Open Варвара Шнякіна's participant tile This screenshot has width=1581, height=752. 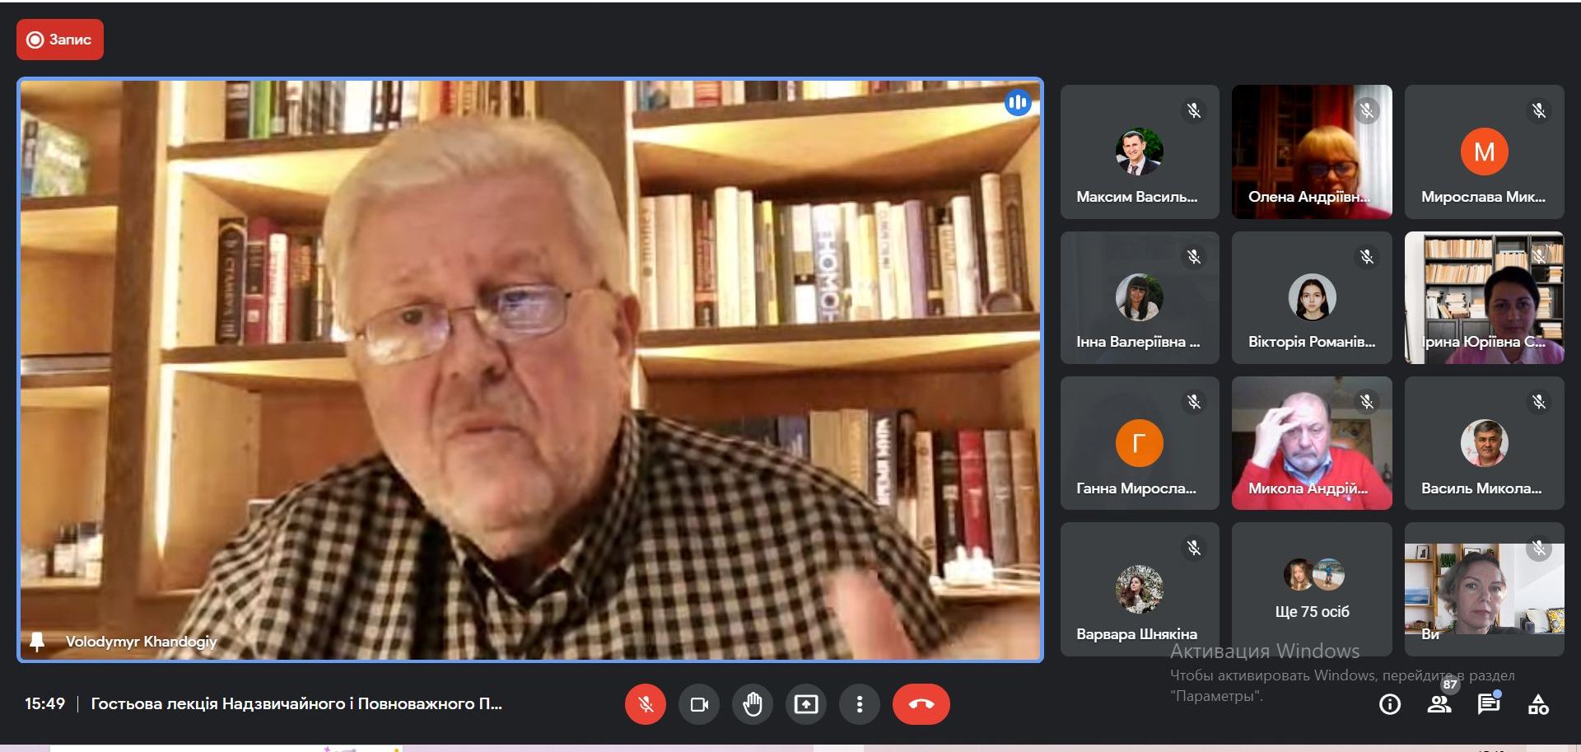coord(1140,589)
